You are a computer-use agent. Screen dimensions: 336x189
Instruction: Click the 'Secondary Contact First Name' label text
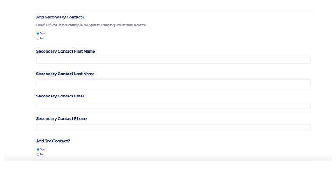[x=66, y=51]
